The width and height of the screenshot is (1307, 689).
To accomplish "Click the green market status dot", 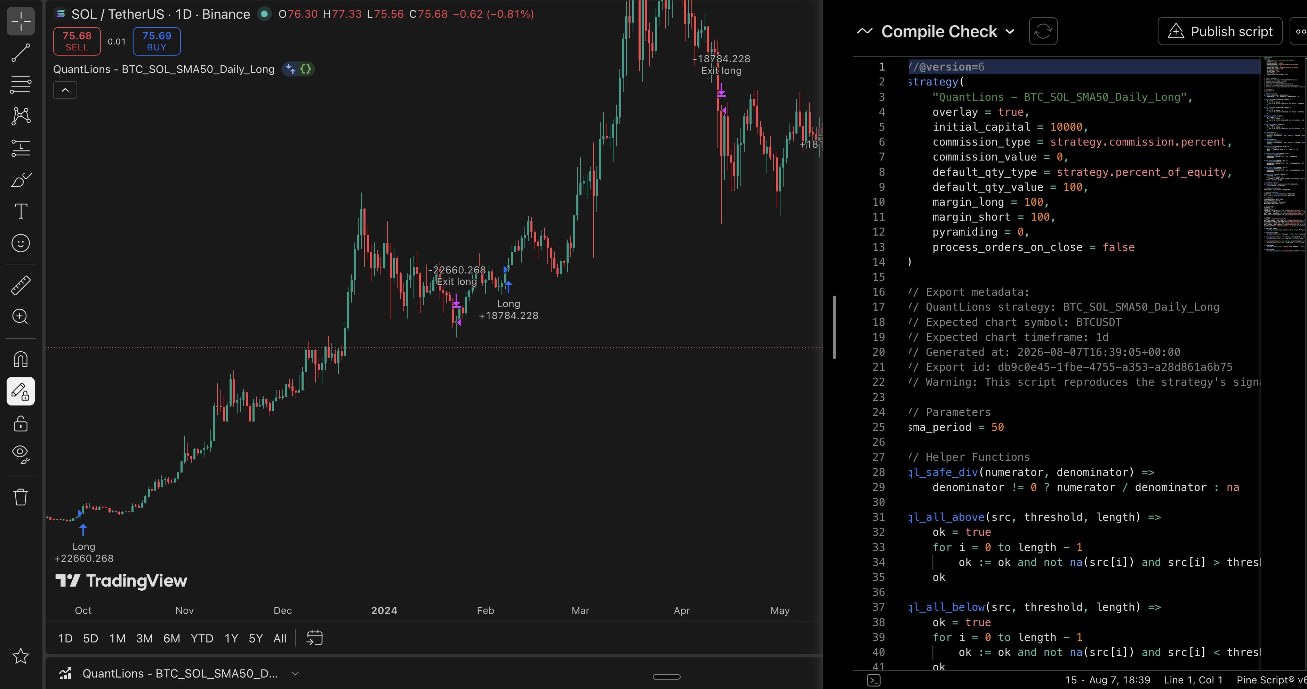I will (x=264, y=14).
